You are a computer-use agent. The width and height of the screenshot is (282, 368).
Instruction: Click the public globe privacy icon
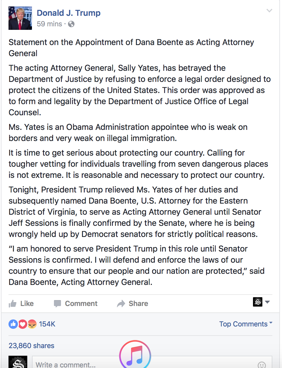pyautogui.click(x=71, y=24)
